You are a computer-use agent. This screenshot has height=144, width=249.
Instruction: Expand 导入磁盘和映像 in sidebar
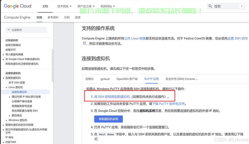point(3,55)
